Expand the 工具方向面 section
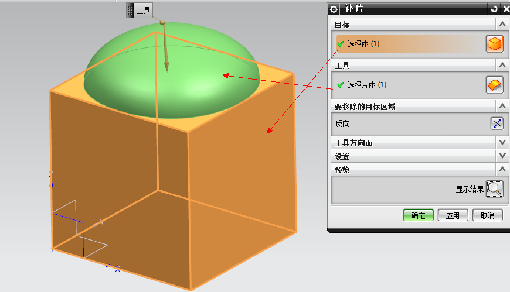Viewport: 510px width, 292px height. 502,142
